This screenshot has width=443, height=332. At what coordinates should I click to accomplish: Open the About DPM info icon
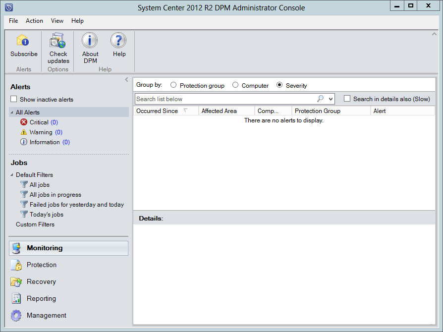point(90,40)
